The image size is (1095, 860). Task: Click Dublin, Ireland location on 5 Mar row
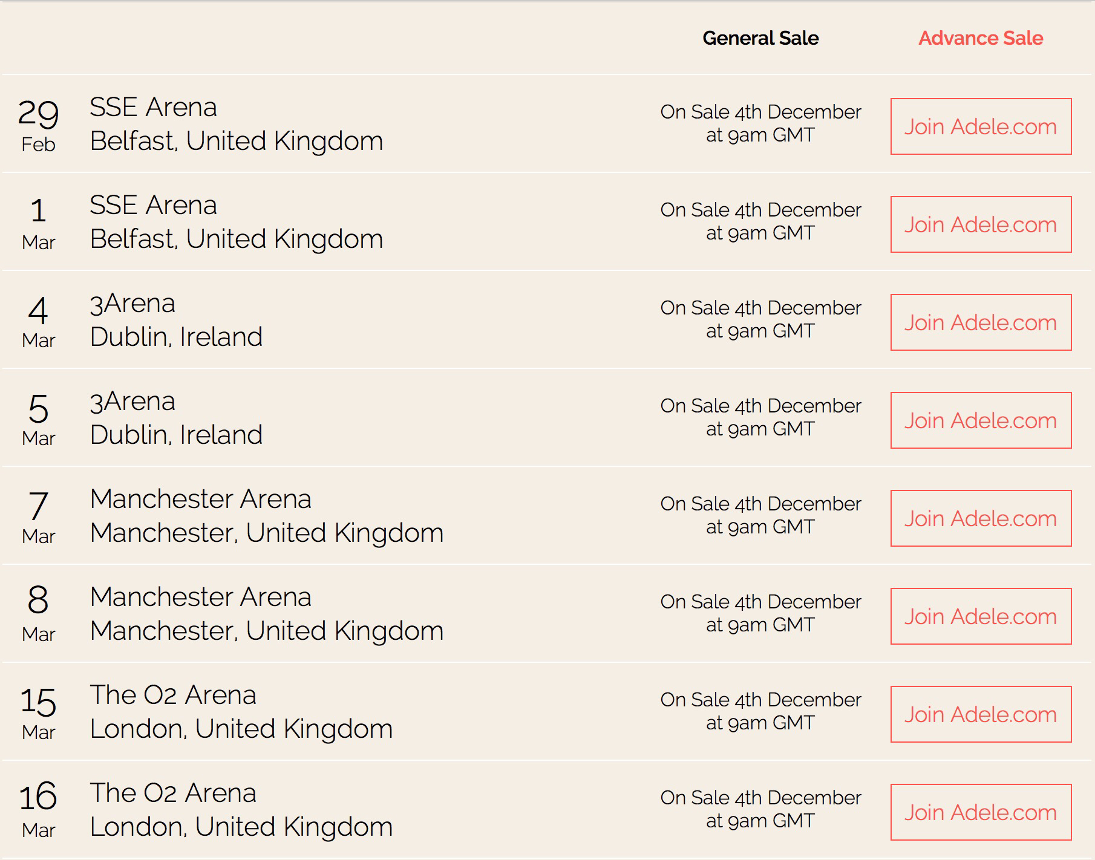pyautogui.click(x=176, y=435)
